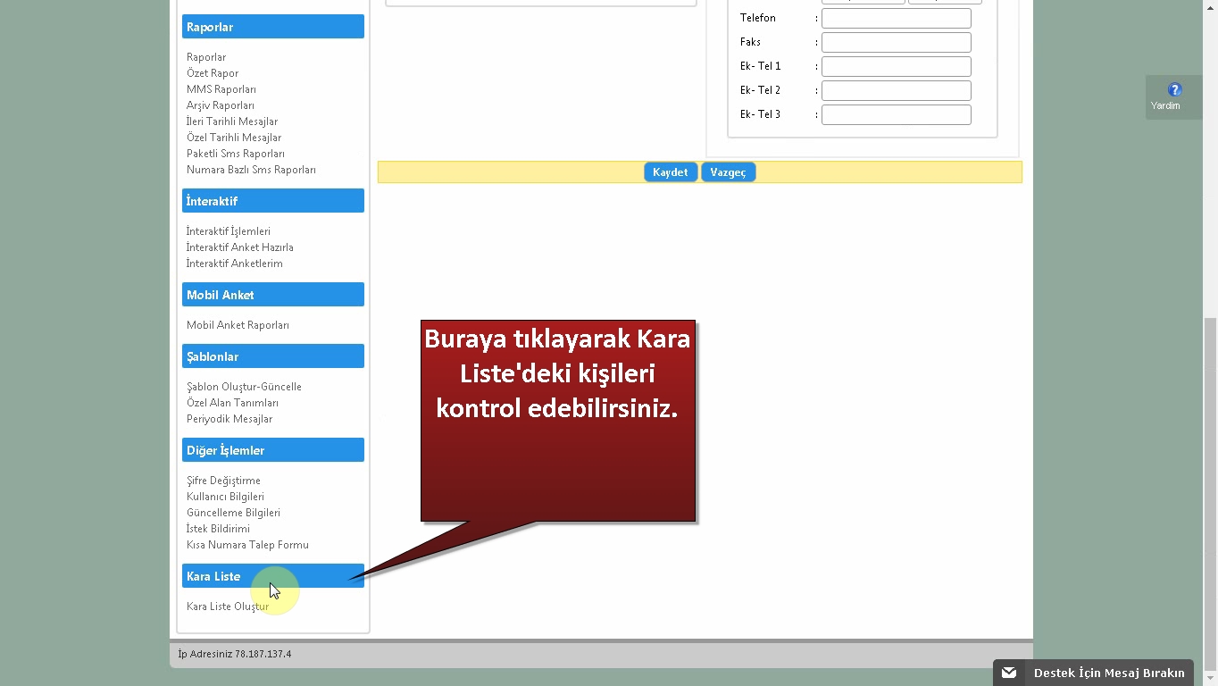Open the Yardım help icon
Viewport: 1218px width, 686px height.
pos(1174,90)
